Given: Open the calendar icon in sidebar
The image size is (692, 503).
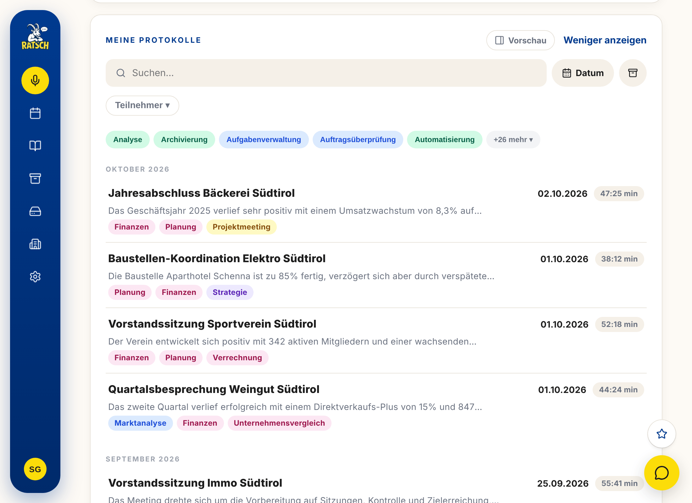Looking at the screenshot, I should tap(35, 113).
